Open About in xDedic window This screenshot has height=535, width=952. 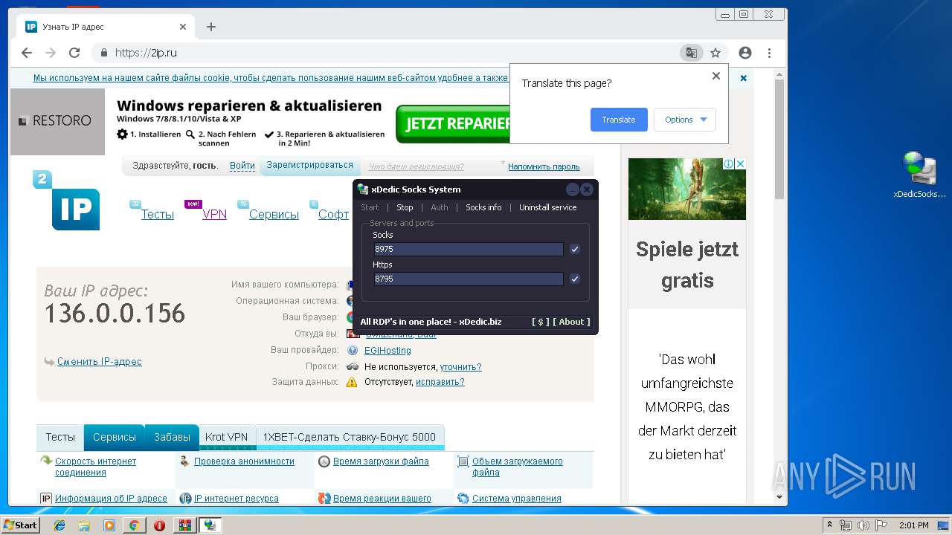[x=571, y=322]
